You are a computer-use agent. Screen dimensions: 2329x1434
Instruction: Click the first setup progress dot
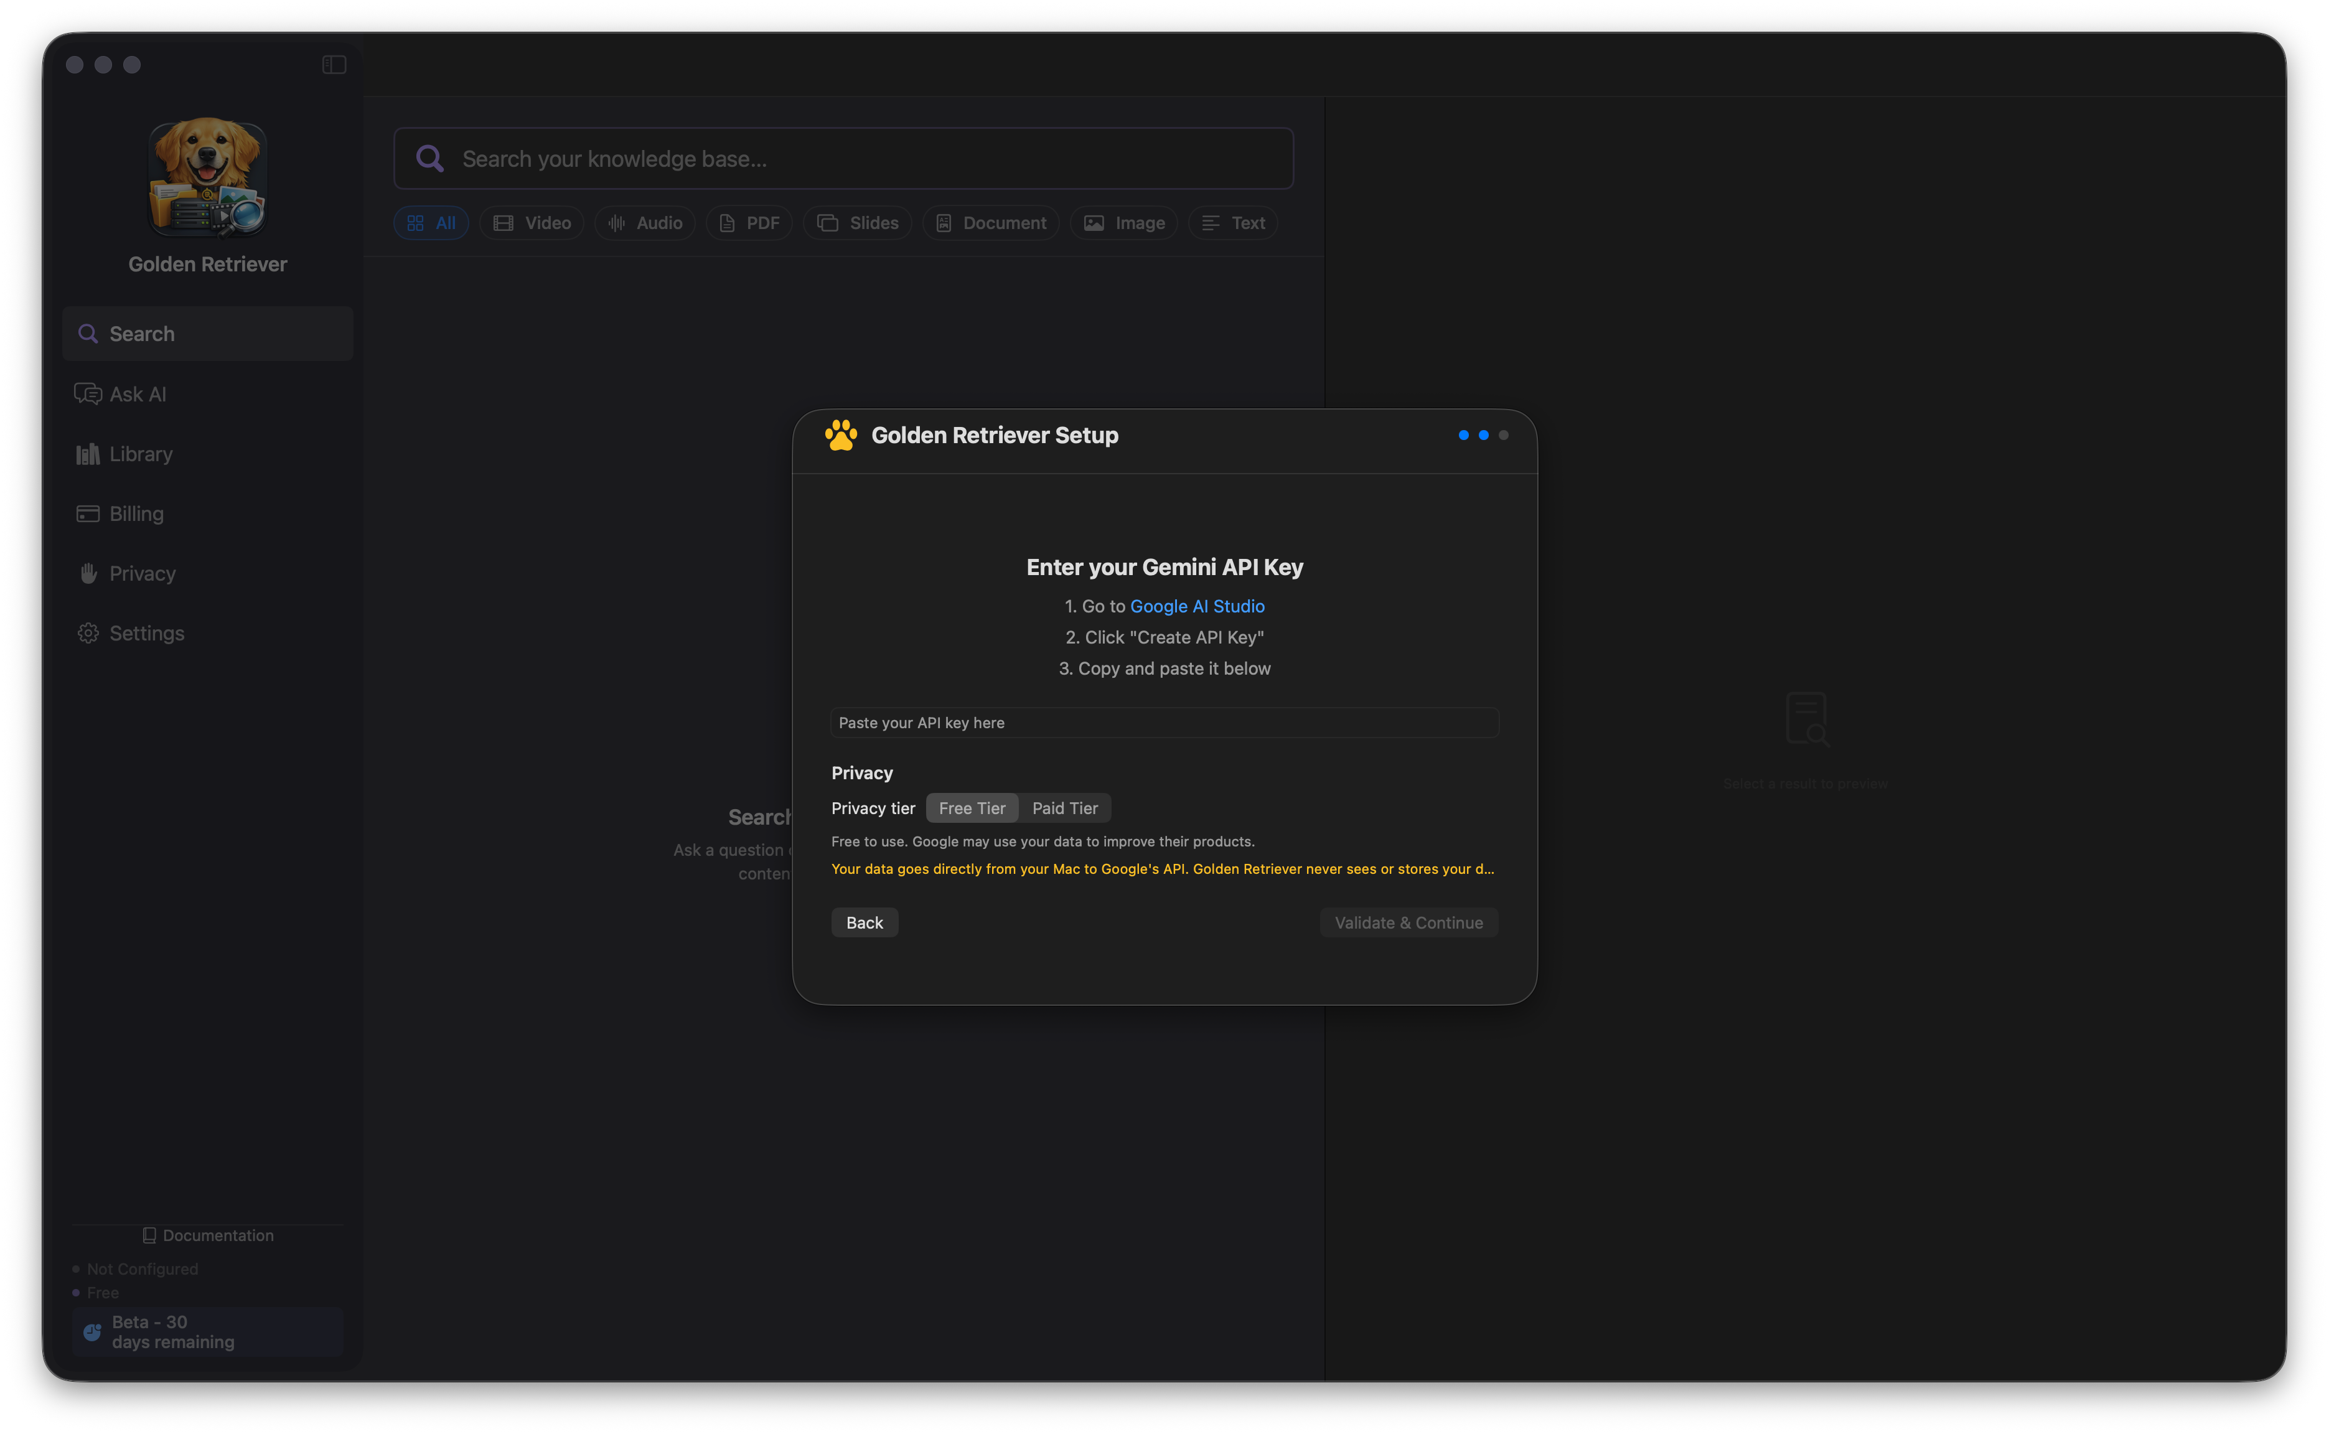click(1463, 435)
